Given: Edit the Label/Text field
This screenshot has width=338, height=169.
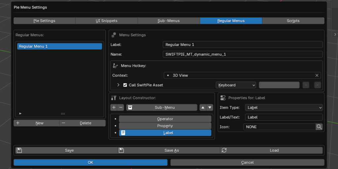Looking at the screenshot, I should pyautogui.click(x=284, y=117).
